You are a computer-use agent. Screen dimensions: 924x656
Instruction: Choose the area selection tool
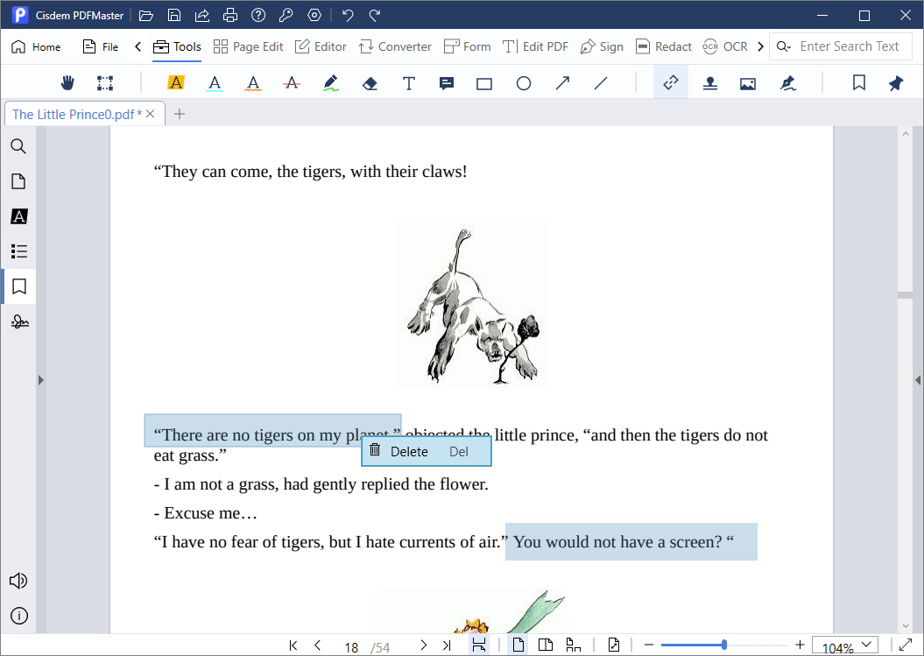pos(105,83)
